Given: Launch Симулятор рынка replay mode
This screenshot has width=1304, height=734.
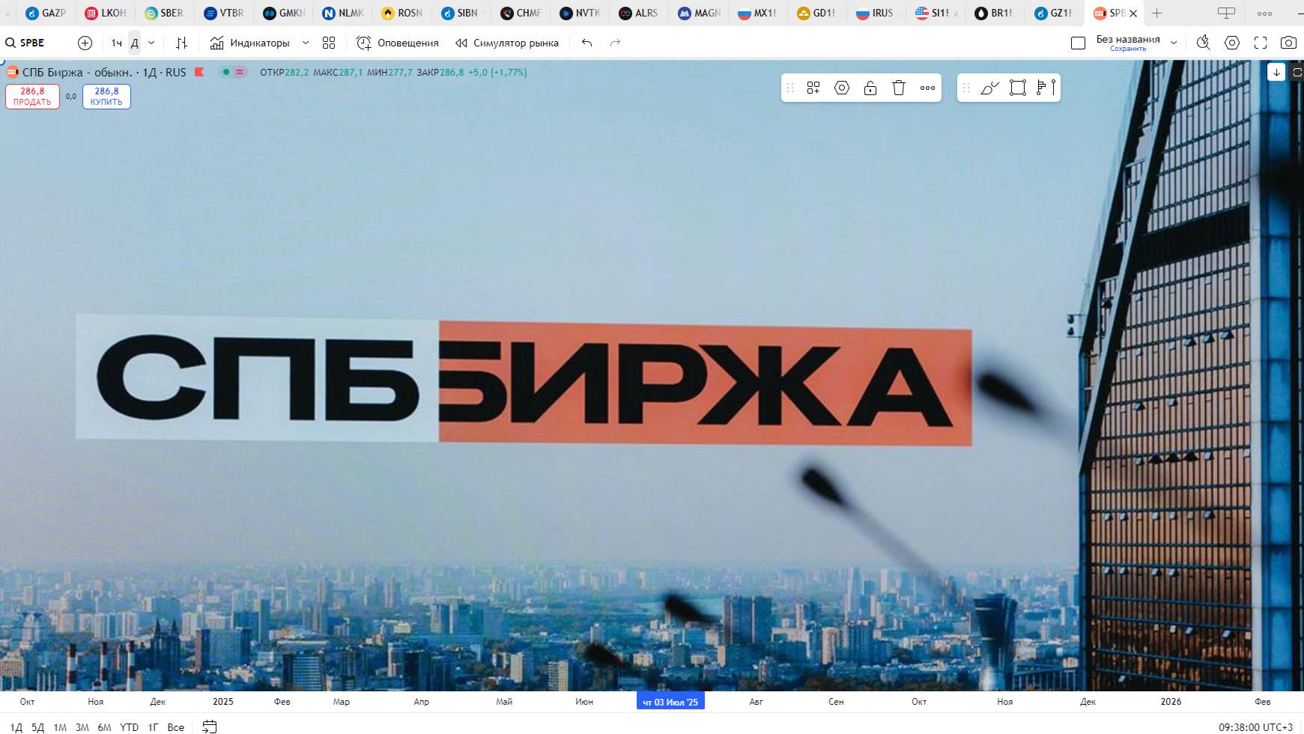Looking at the screenshot, I should tap(507, 43).
